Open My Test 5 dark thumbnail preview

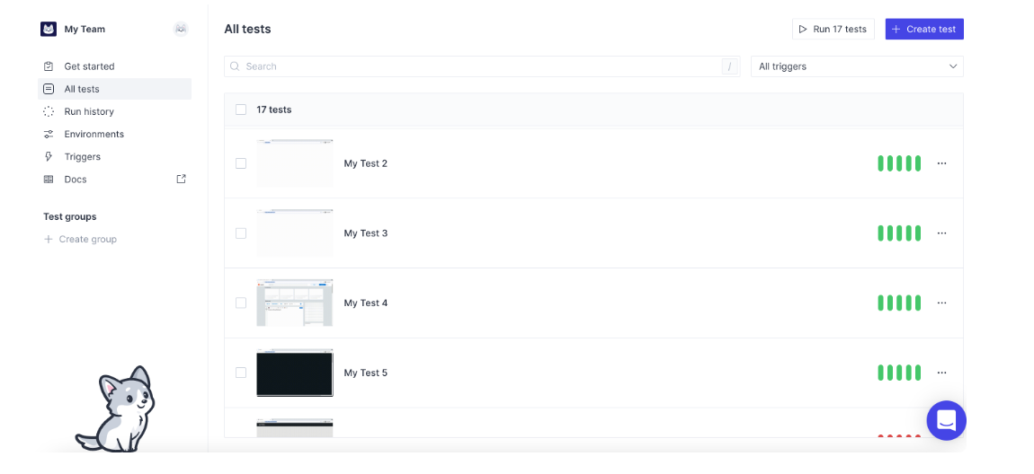(x=295, y=373)
